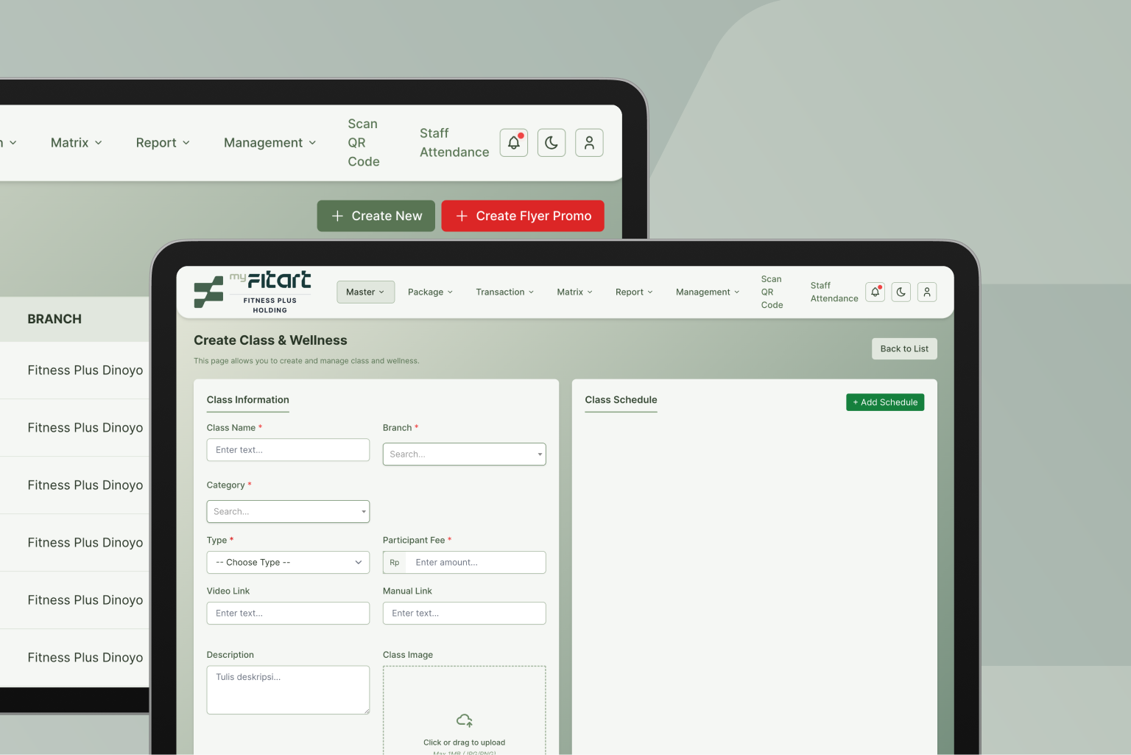This screenshot has width=1131, height=755.
Task: Click the Back to List button
Action: pos(904,349)
